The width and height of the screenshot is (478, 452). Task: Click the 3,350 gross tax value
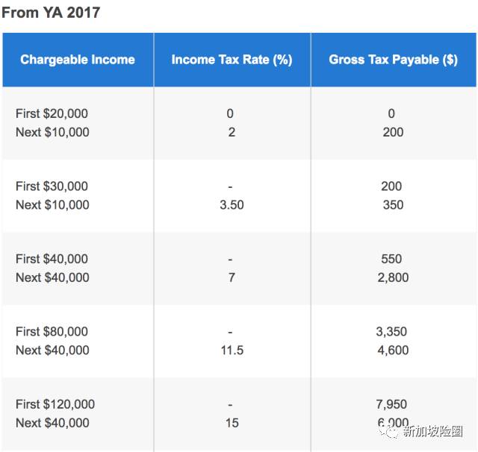coord(391,331)
